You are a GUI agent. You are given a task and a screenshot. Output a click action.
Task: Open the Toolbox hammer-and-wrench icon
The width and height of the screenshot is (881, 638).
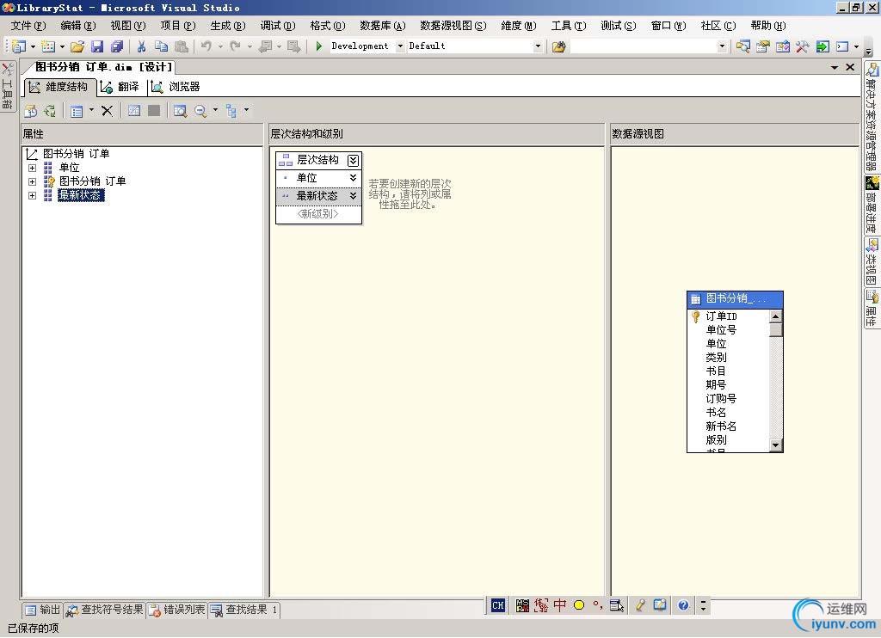(x=803, y=46)
